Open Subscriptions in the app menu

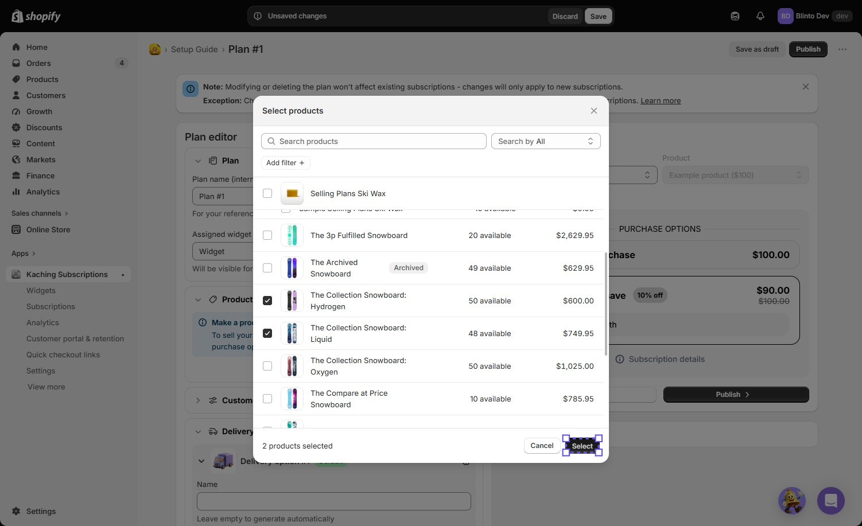coord(51,307)
